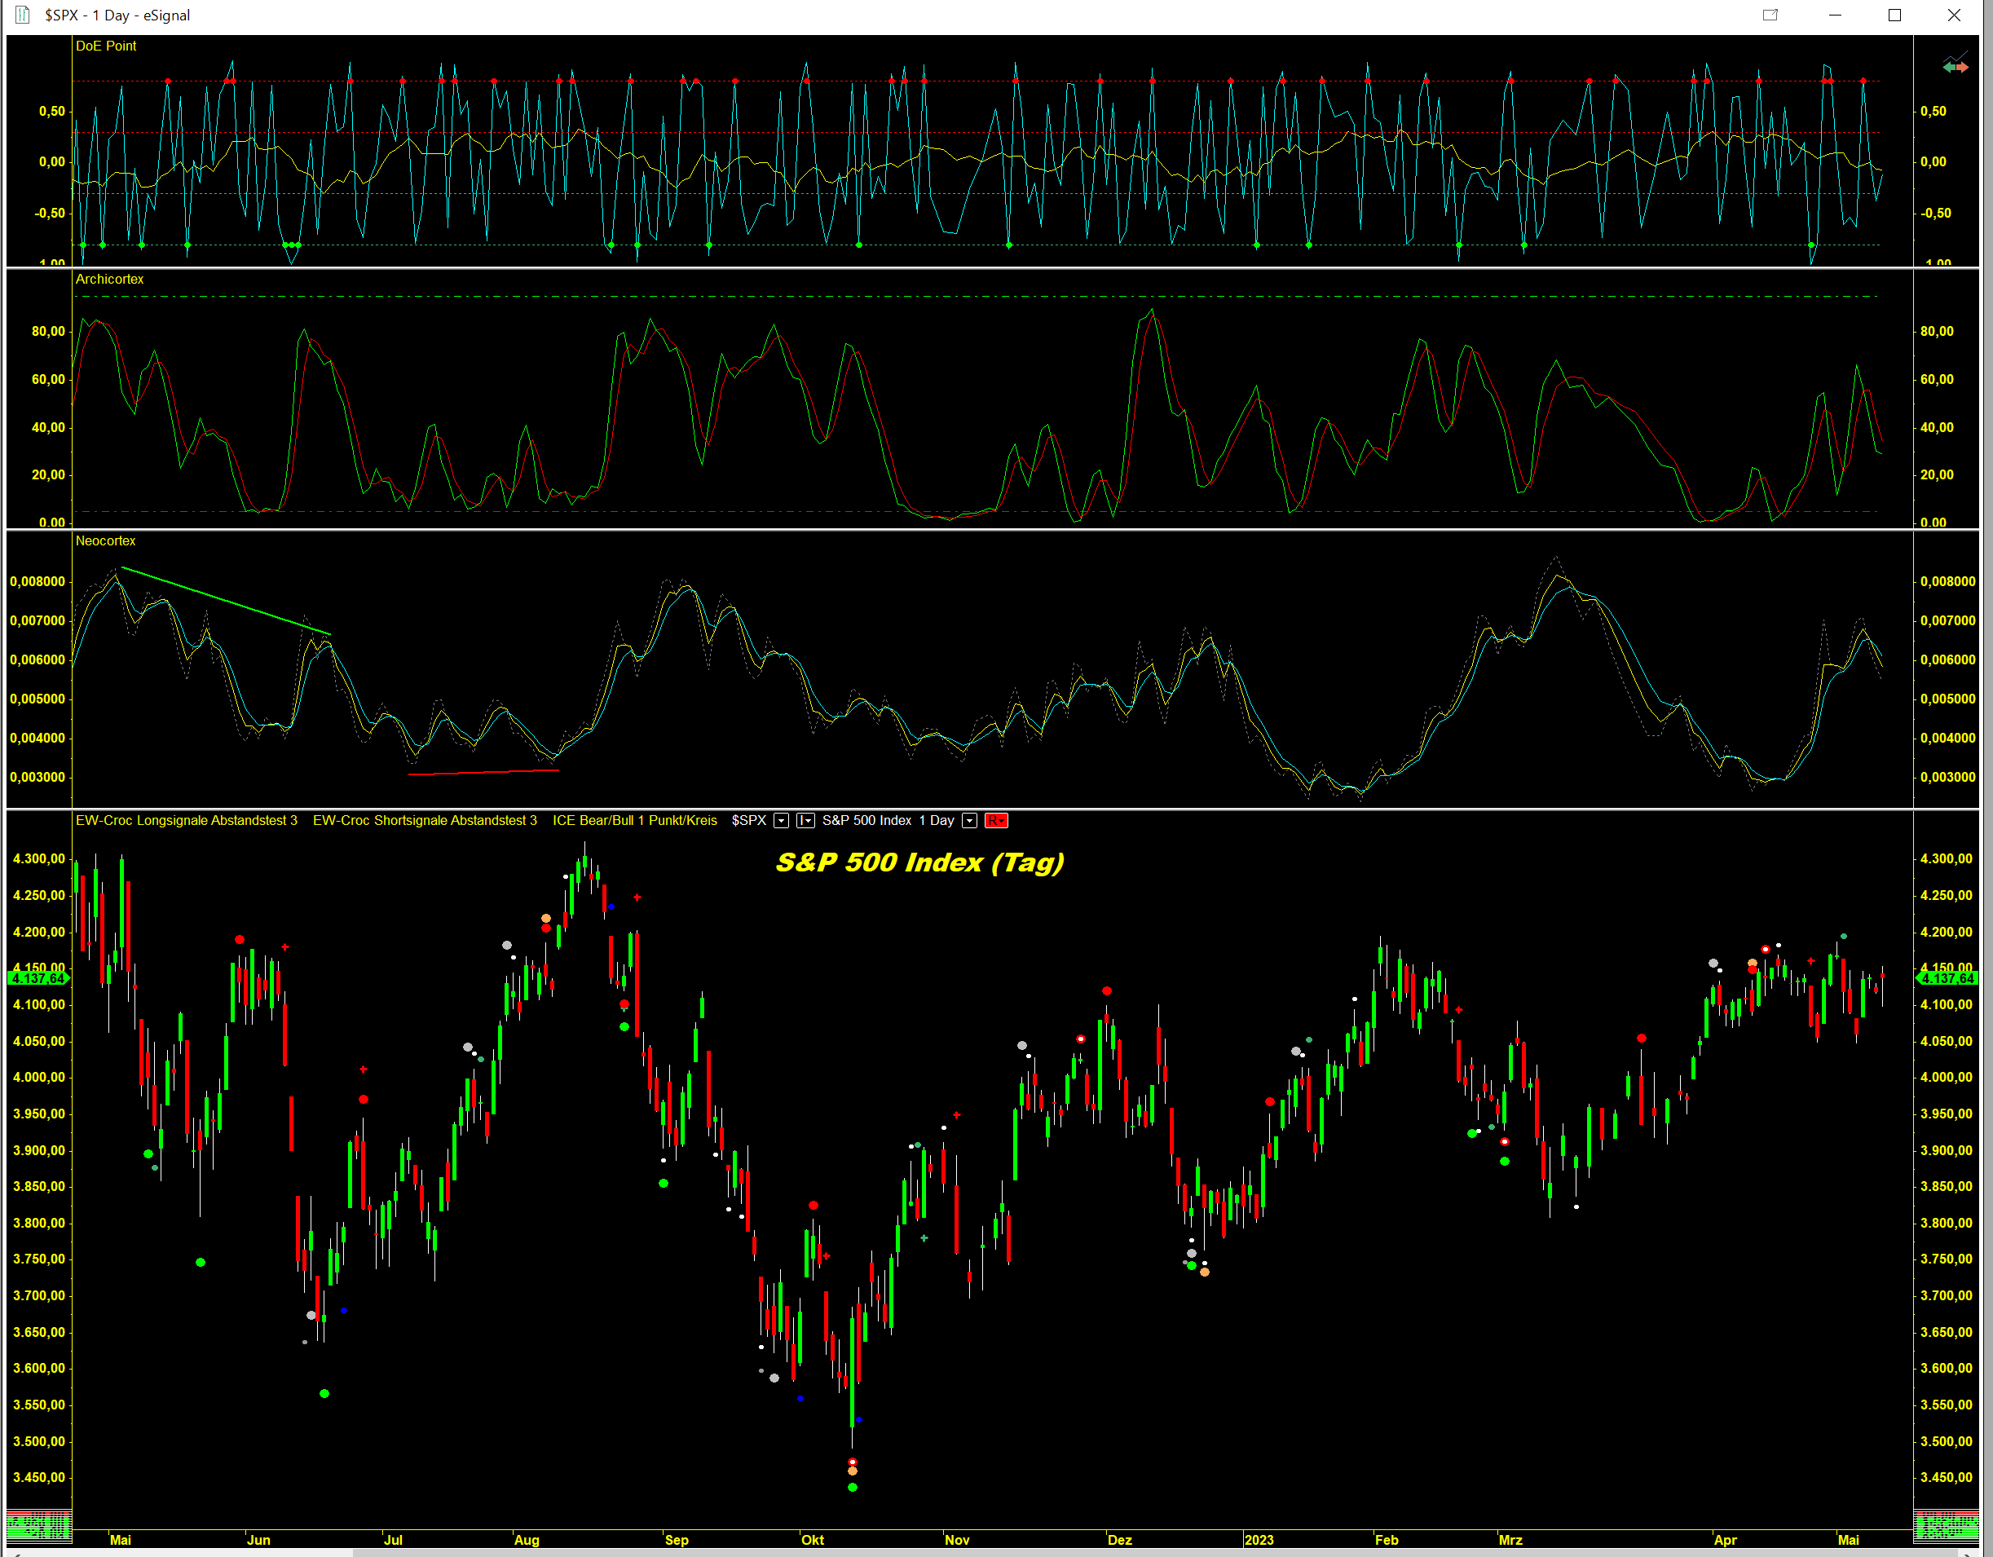Click the EW-Croc Shortsignale Abstandstest 3 label
Viewport: 1993px width, 1557px height.
[425, 821]
